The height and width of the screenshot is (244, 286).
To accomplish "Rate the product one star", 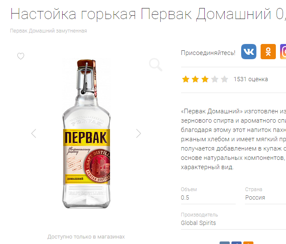I will point(186,79).
